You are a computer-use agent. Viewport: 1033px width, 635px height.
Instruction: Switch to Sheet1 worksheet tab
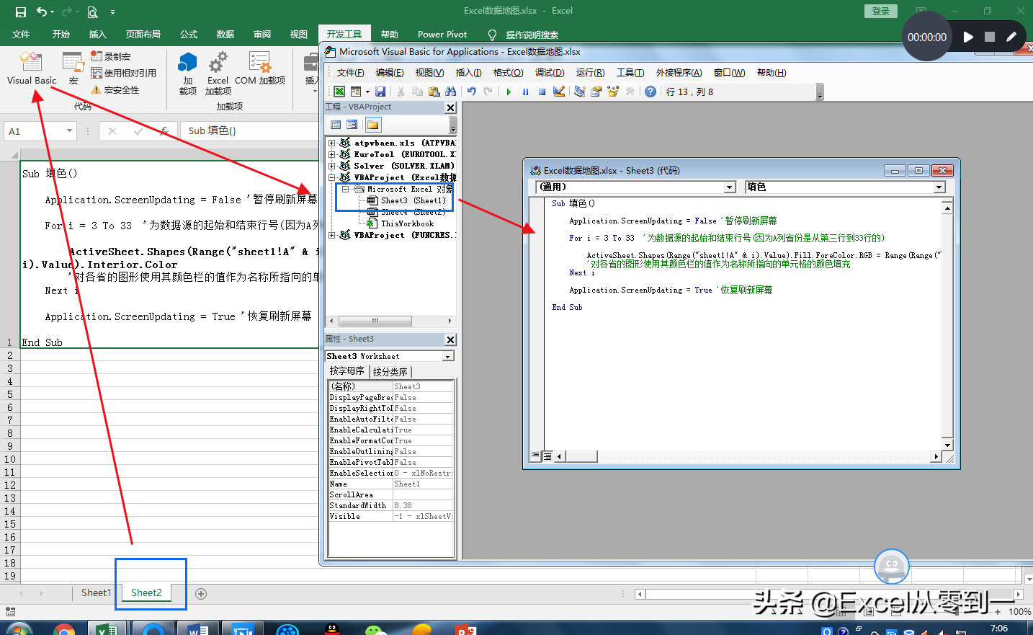pyautogui.click(x=96, y=592)
